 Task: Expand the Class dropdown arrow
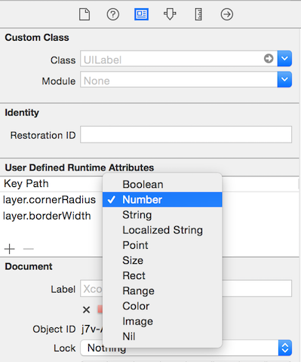pos(284,59)
